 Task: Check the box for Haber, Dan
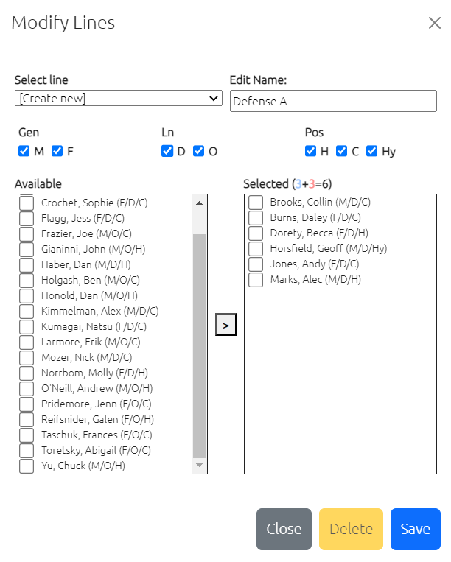click(27, 265)
